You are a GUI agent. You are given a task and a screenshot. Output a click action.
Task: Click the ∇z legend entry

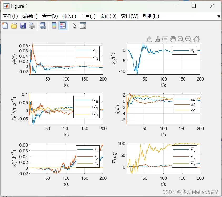coord(184,163)
